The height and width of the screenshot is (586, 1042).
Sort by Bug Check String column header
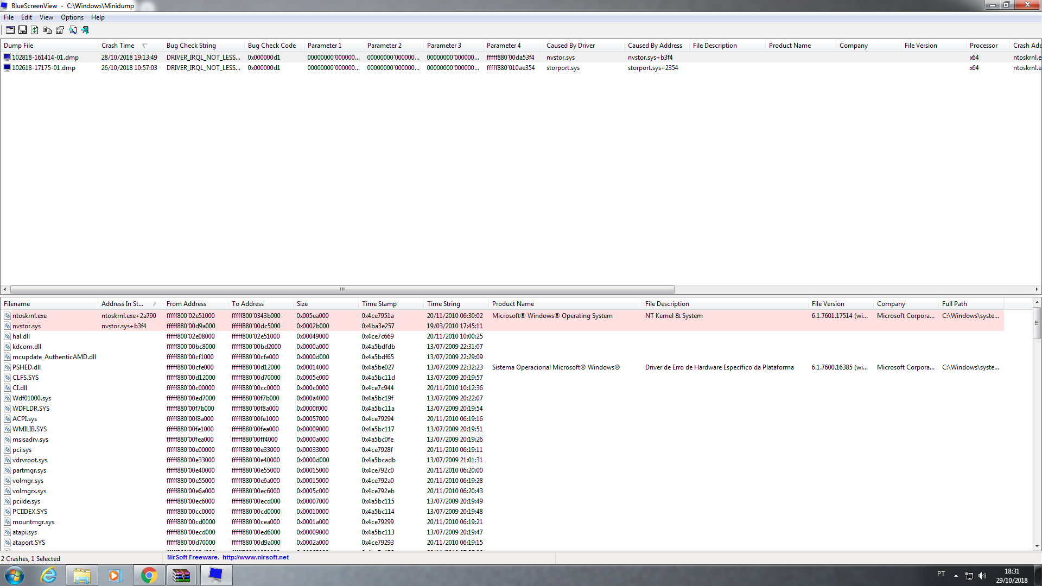(204, 46)
